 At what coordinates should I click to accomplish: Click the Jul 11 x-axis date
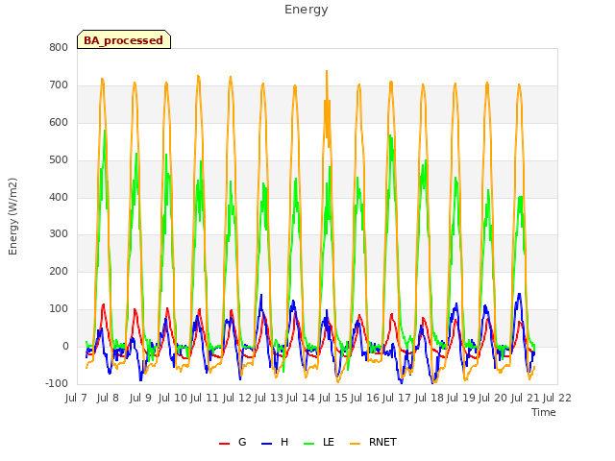pos(205,398)
